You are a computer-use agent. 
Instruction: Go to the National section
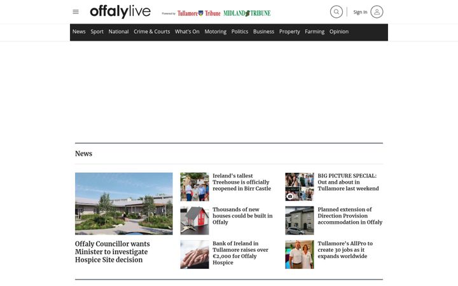[118, 32]
